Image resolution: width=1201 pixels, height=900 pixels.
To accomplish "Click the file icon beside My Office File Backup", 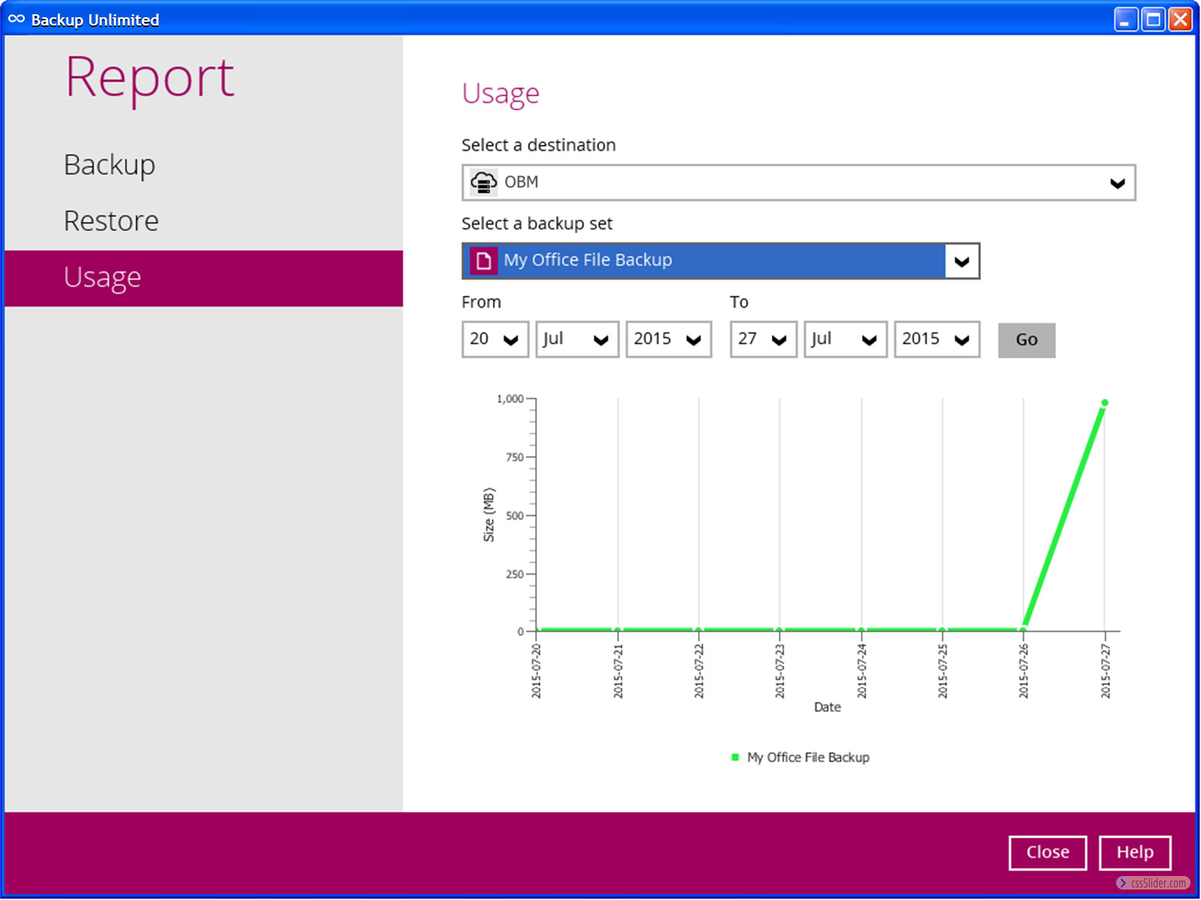I will click(483, 261).
